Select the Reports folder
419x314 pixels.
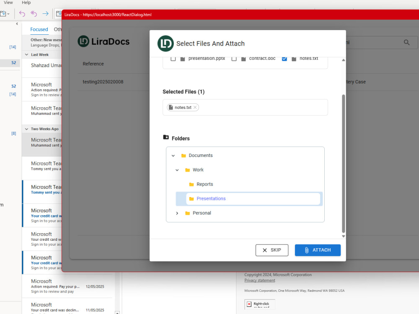(x=205, y=184)
